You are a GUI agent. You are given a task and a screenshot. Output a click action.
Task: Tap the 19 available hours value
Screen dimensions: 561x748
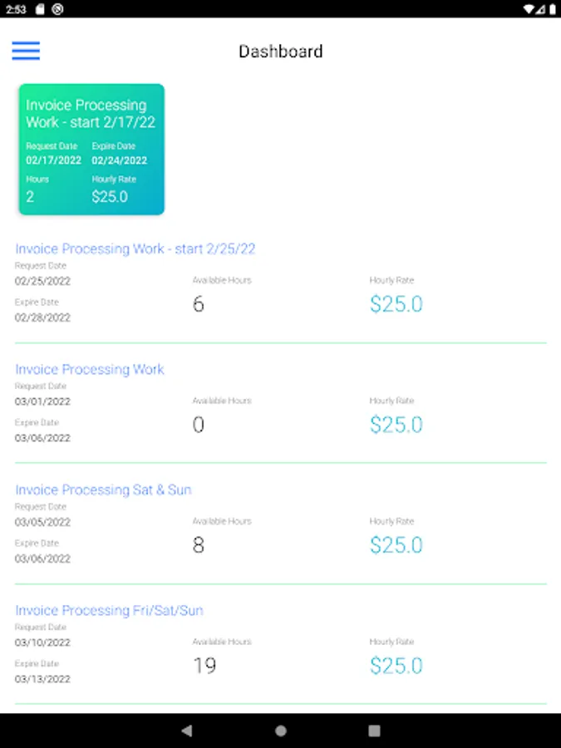[x=204, y=666]
